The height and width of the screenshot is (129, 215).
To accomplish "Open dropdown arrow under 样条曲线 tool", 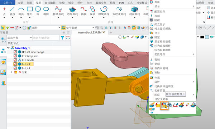I will [x=58, y=18].
